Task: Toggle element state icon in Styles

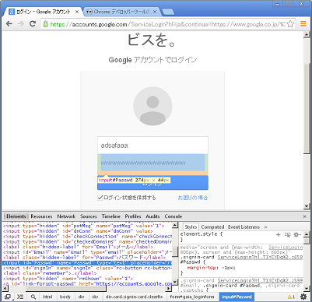Action: (x=287, y=235)
